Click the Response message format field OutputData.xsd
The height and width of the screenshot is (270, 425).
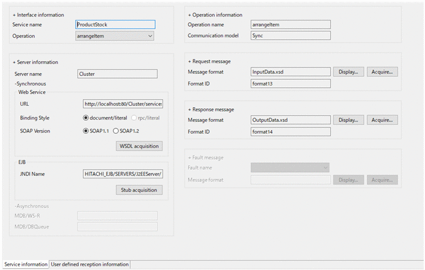point(290,120)
